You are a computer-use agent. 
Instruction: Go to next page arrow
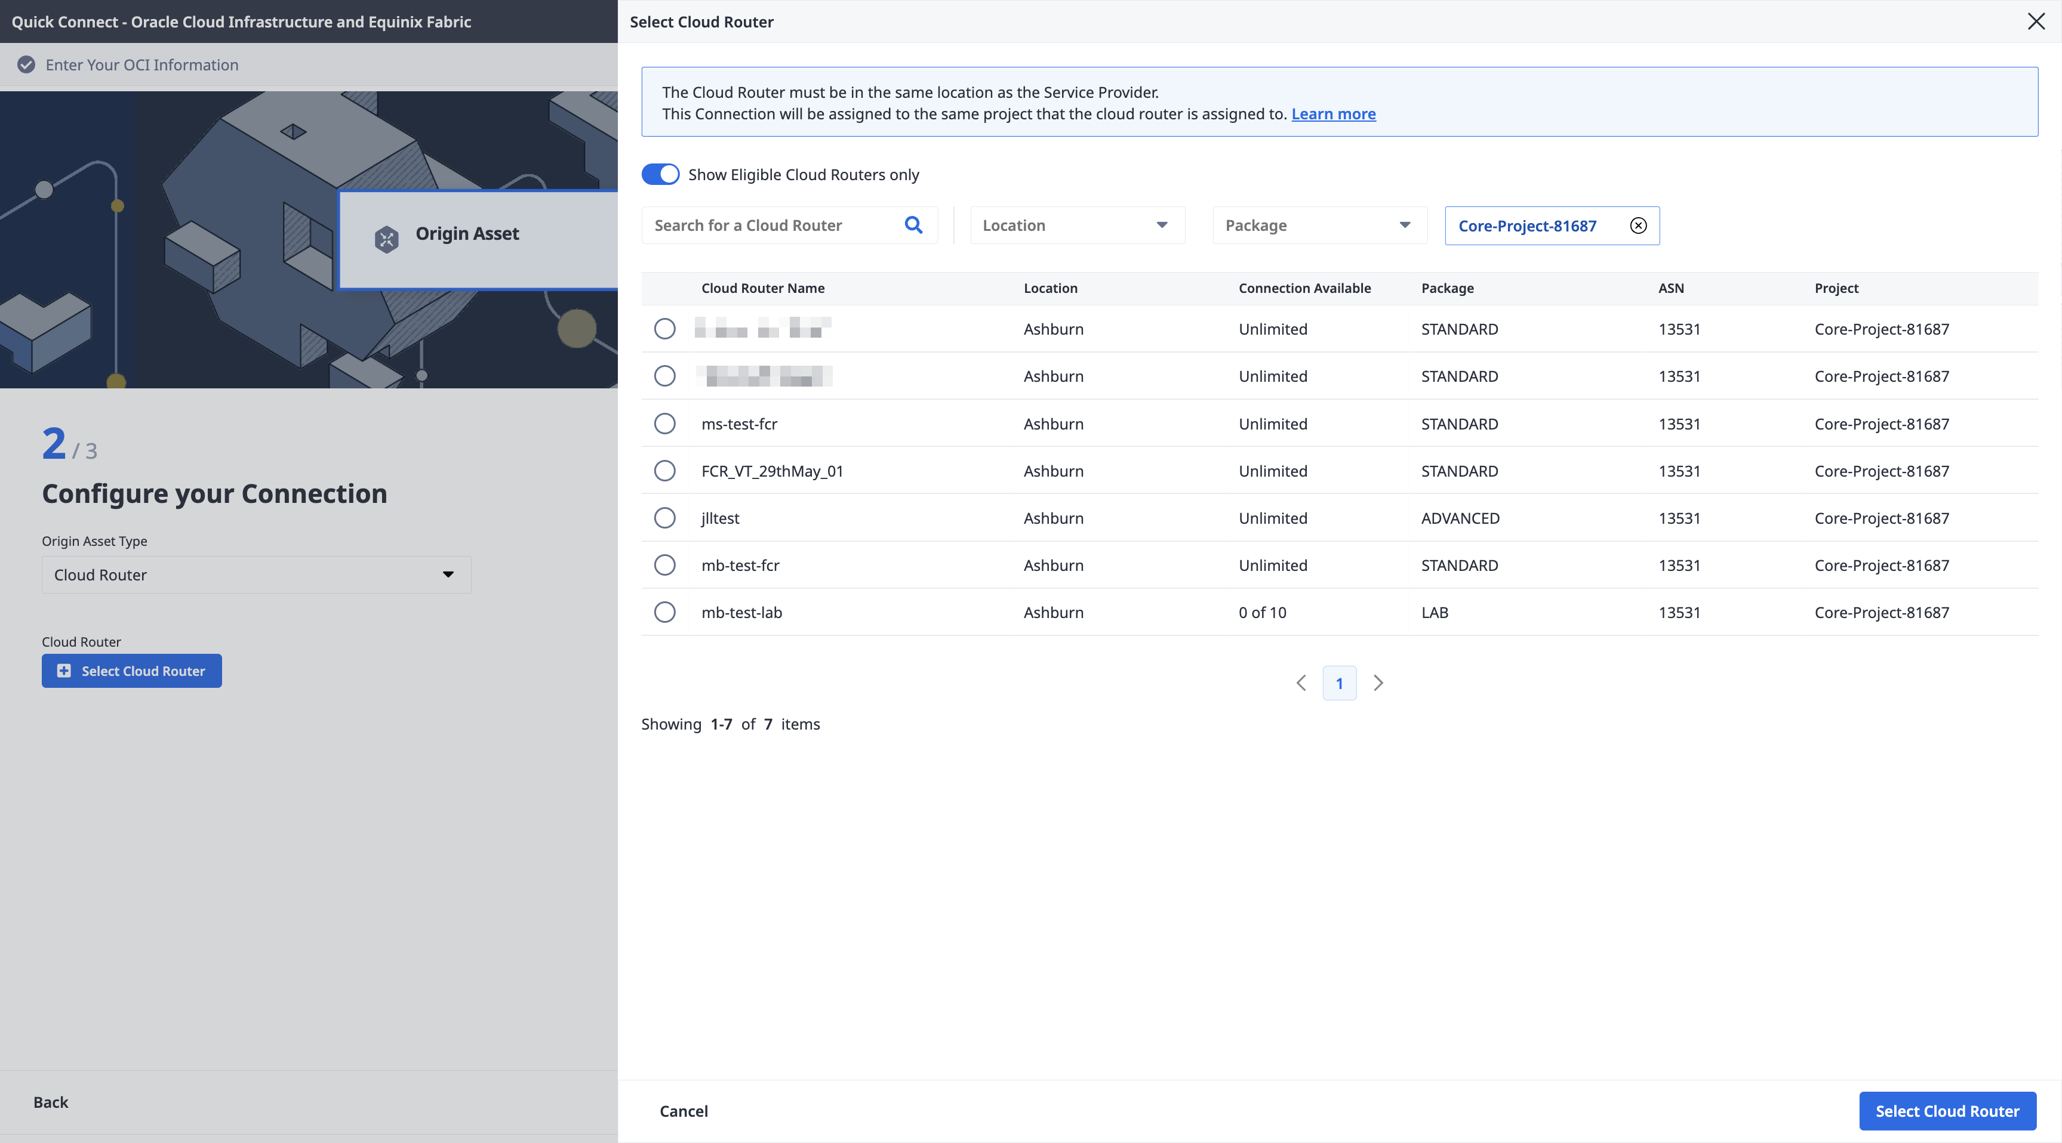[1378, 683]
